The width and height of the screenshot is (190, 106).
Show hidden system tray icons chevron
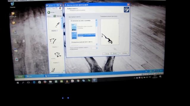[x=134, y=78]
